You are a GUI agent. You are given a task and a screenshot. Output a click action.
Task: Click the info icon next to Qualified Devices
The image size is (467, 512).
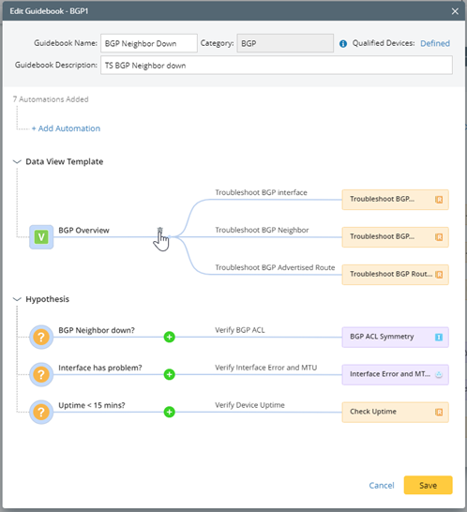click(343, 44)
